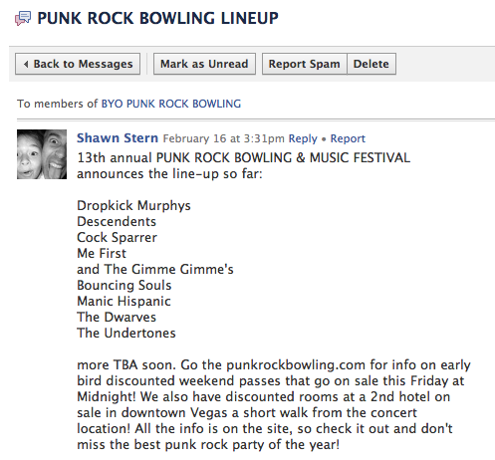Click the Descendents line in the lineup
This screenshot has width=495, height=460.
(117, 221)
